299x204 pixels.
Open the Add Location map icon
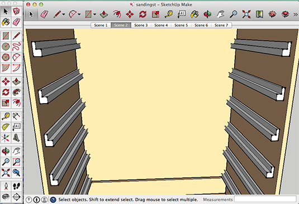(x=259, y=14)
